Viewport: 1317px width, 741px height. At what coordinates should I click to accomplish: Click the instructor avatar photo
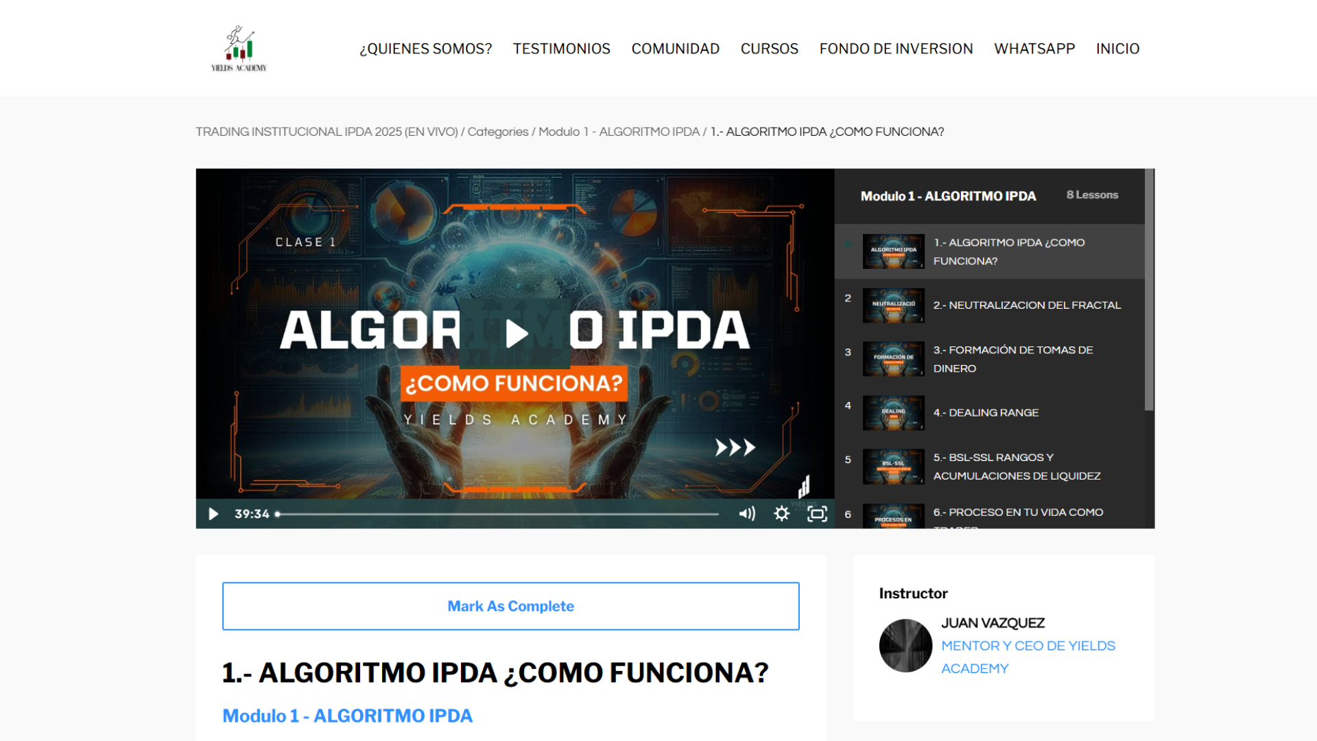(905, 646)
